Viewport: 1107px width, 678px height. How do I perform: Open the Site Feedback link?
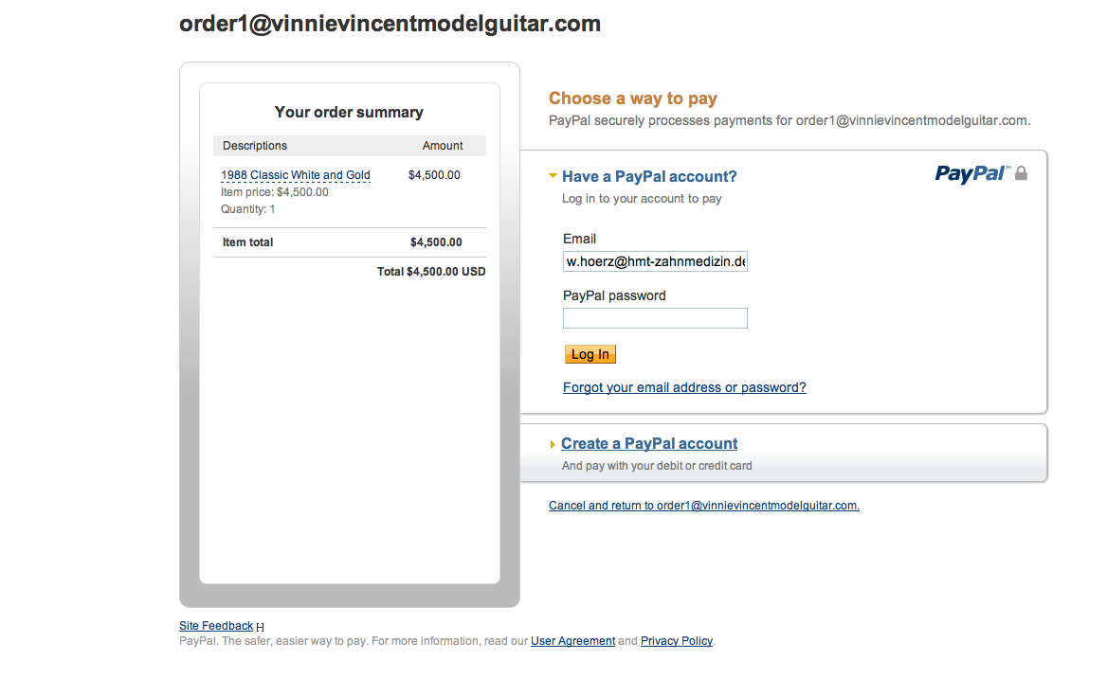[x=216, y=626]
